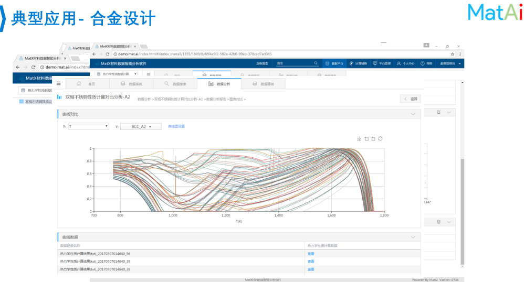Collapse the 曲线数据 panel
Image resolution: width=524 pixels, height=282 pixels.
(x=413, y=237)
